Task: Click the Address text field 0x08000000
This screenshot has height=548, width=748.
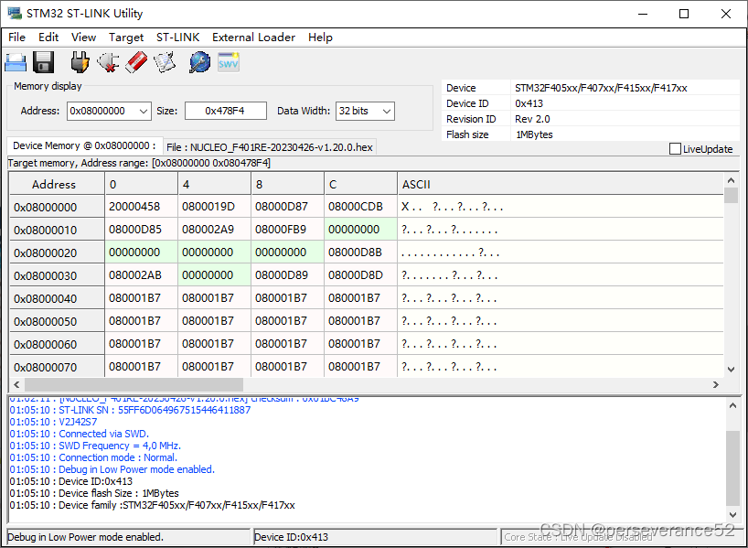Action: [x=102, y=112]
